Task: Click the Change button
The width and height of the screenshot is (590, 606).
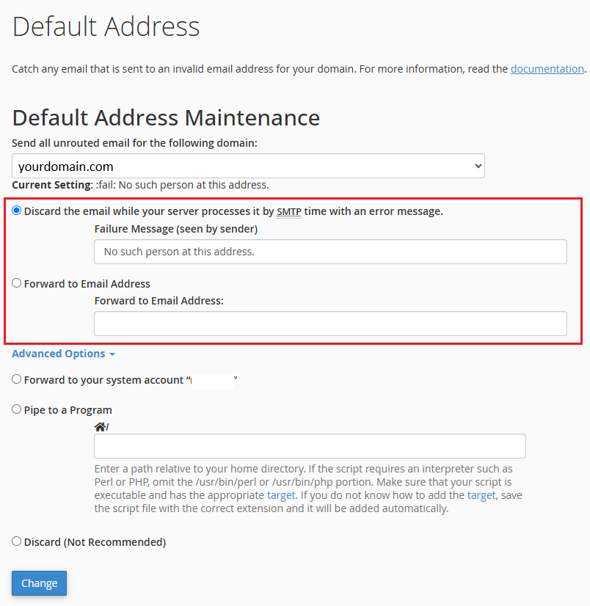Action: [x=39, y=583]
